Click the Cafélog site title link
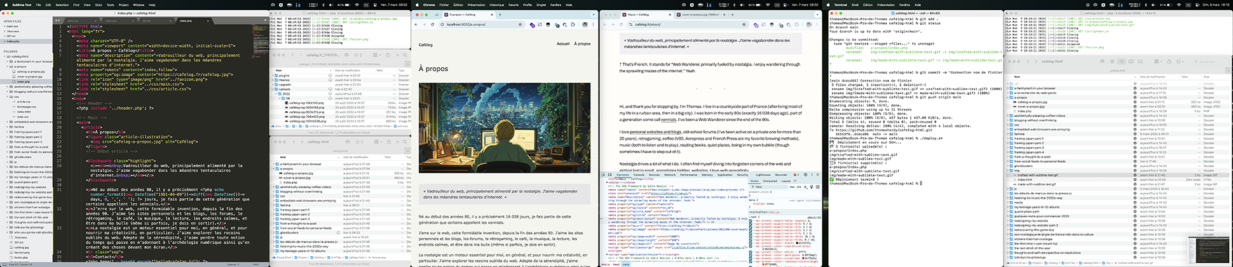This screenshot has width=1233, height=267. pos(426,44)
